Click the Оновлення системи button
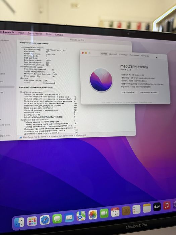176x235 pixels. (149, 92)
